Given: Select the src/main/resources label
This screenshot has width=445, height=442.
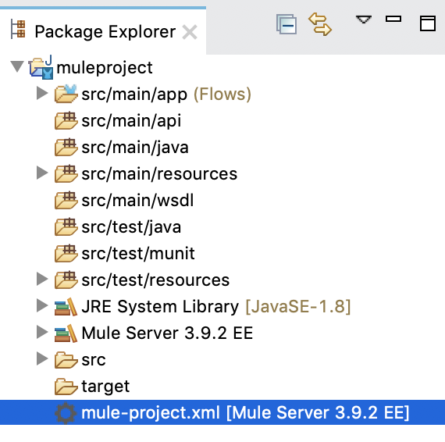Looking at the screenshot, I should 159,173.
